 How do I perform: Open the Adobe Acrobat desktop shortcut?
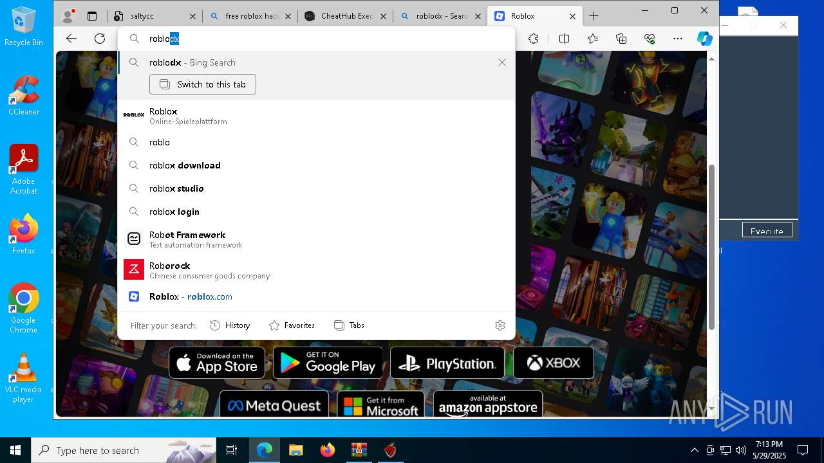pyautogui.click(x=24, y=170)
